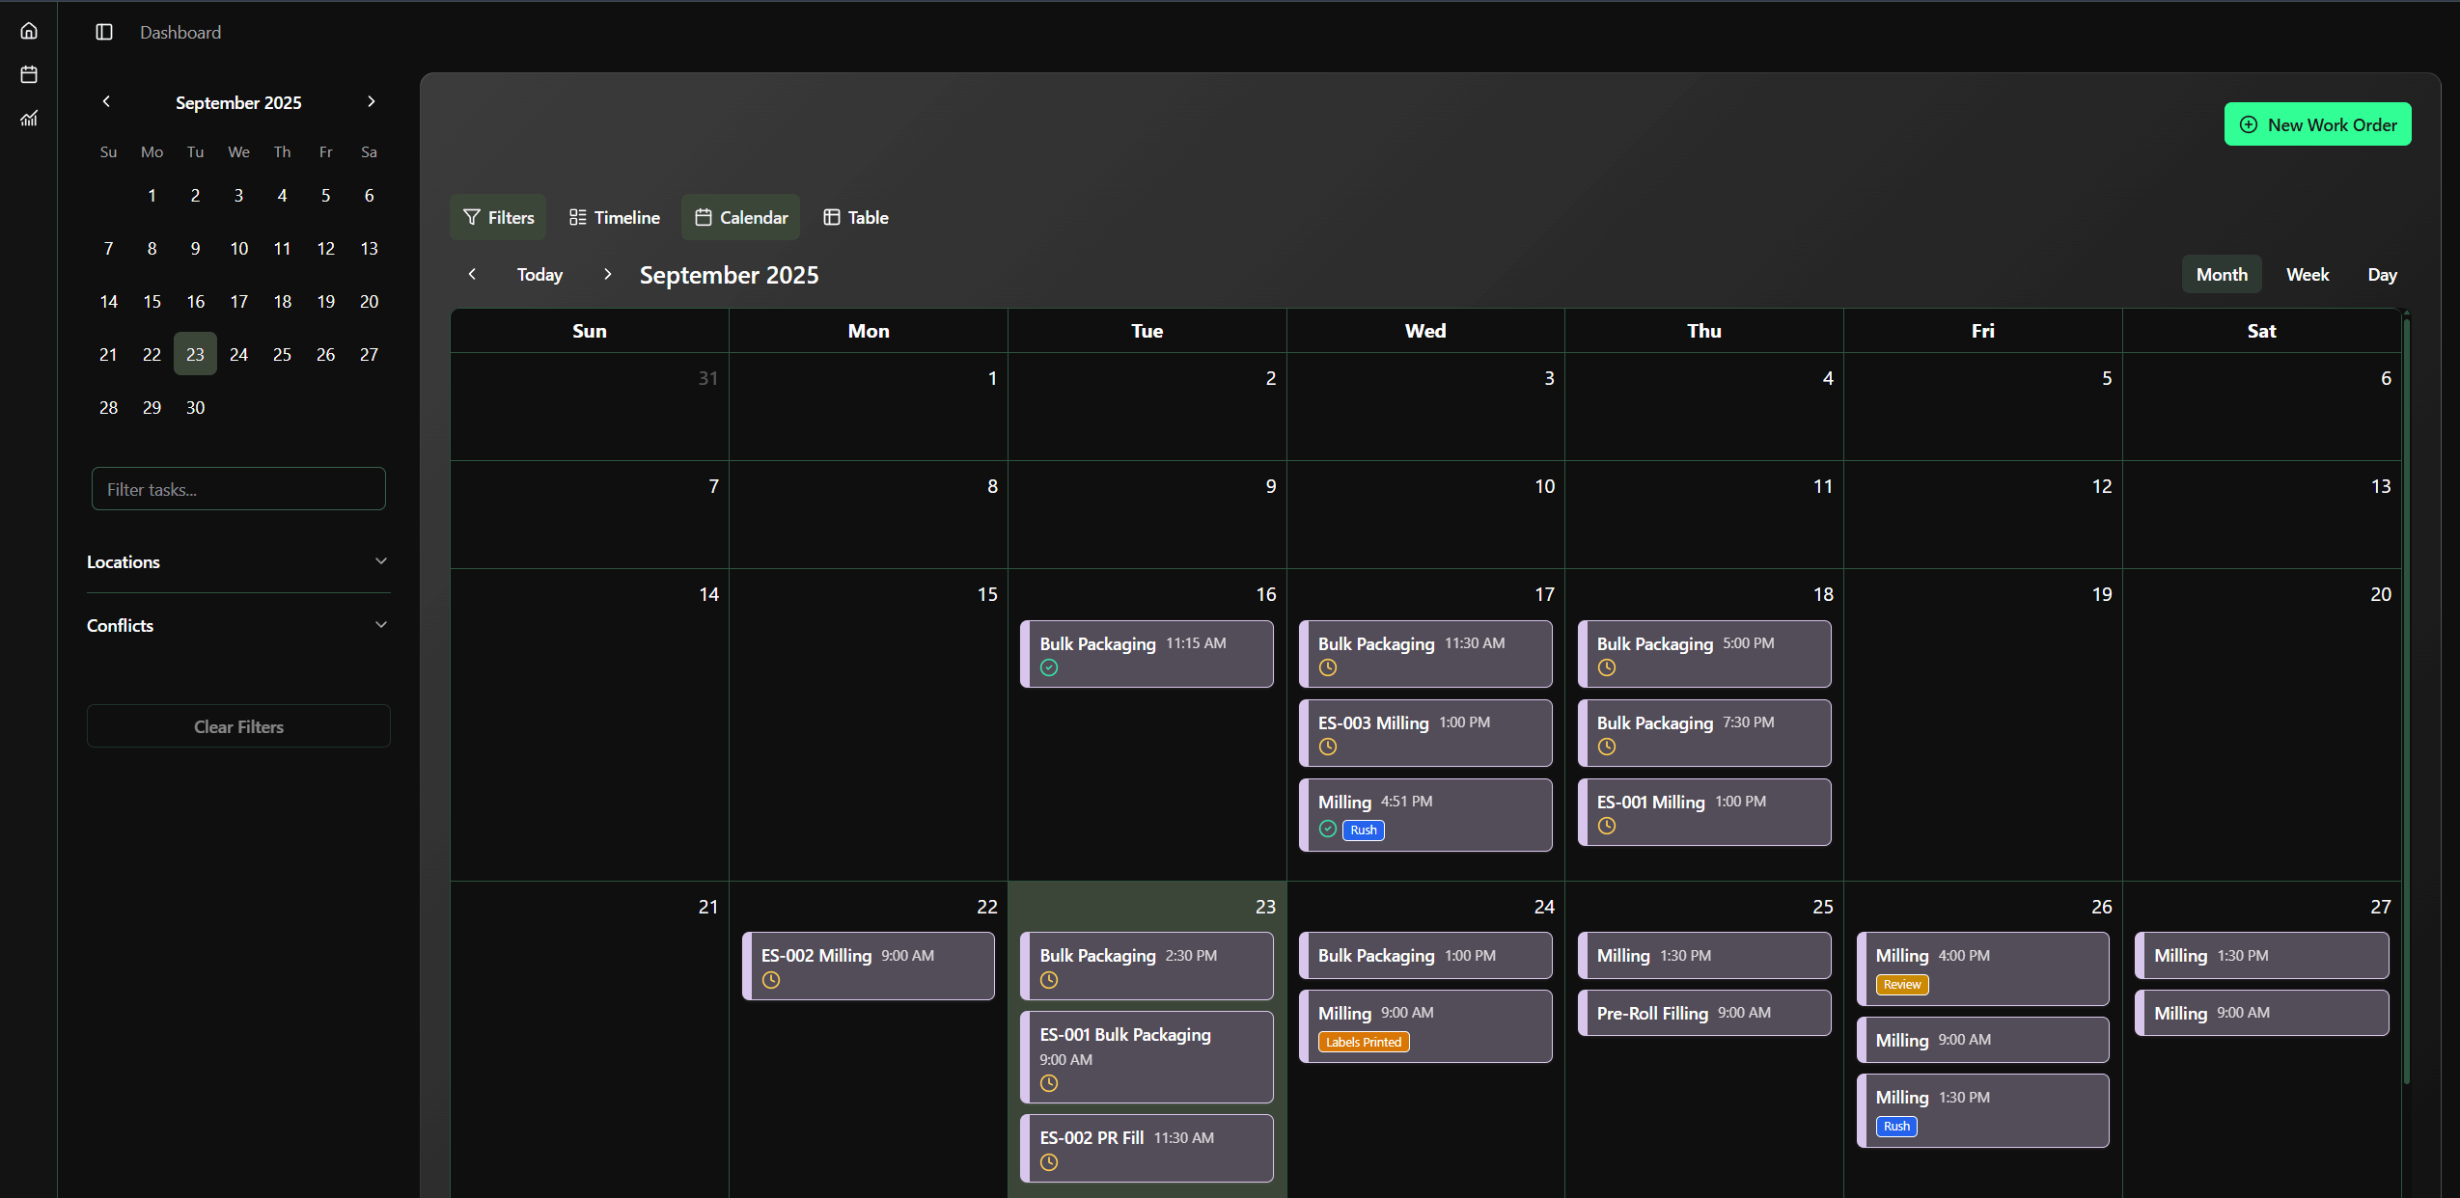Toggle the sidebar panel icon beside Dashboard
Screen dimensions: 2460x1198
(104, 32)
